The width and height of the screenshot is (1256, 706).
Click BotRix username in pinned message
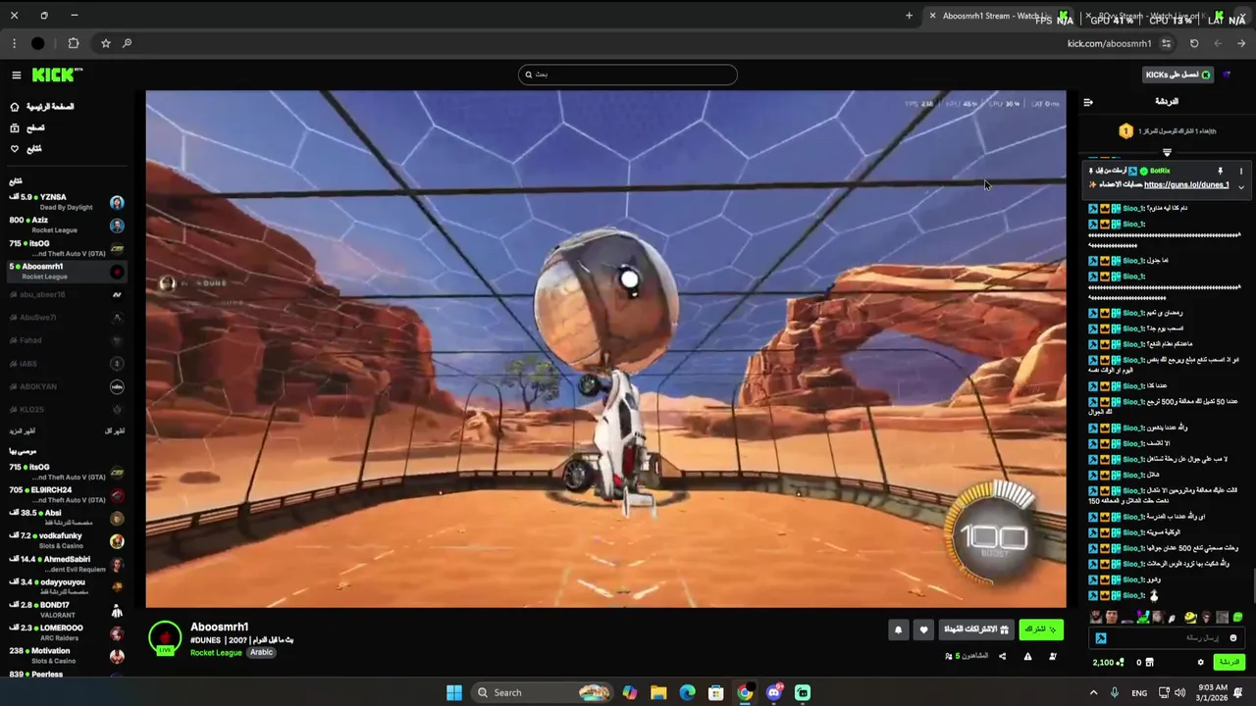tap(1160, 171)
